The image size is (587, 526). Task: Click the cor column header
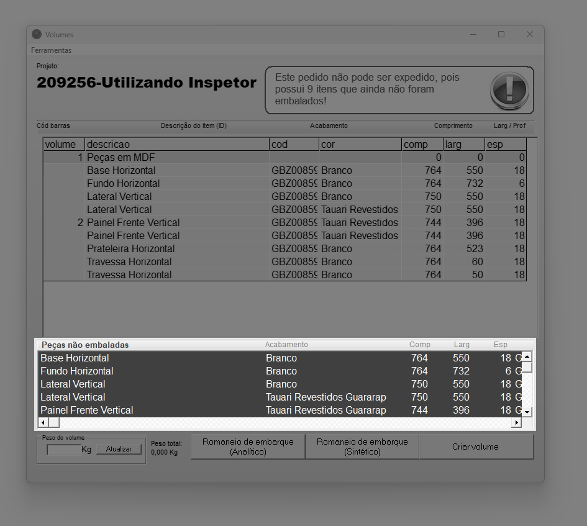tap(360, 145)
